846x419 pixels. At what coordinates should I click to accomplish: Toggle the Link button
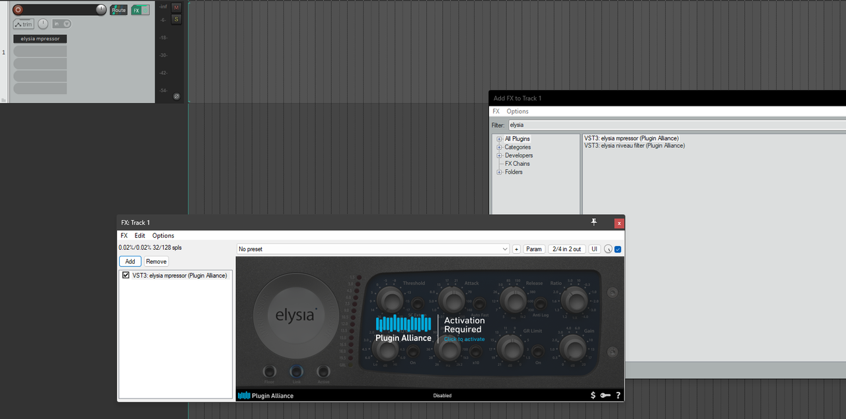pos(296,371)
